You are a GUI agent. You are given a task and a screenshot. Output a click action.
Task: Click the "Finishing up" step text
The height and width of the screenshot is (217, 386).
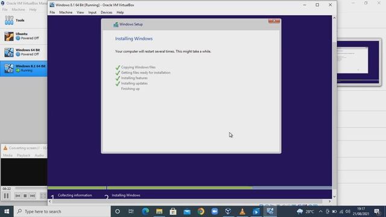coord(130,89)
